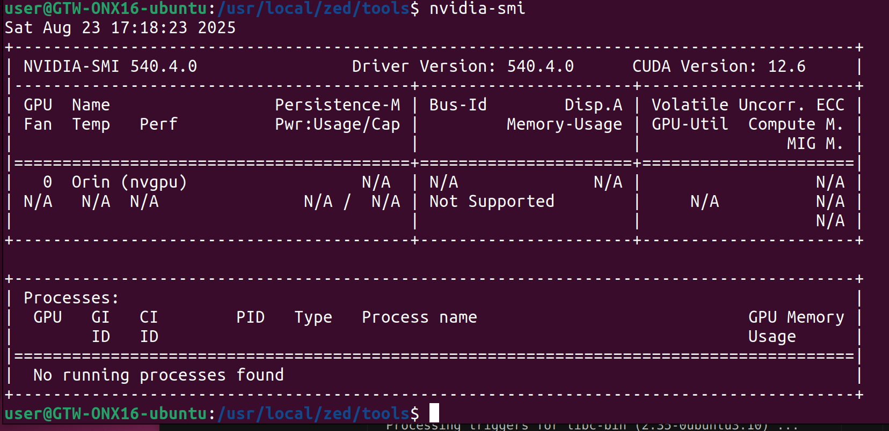The width and height of the screenshot is (889, 431).
Task: Click the Persistence-M column header
Action: pyautogui.click(x=337, y=105)
